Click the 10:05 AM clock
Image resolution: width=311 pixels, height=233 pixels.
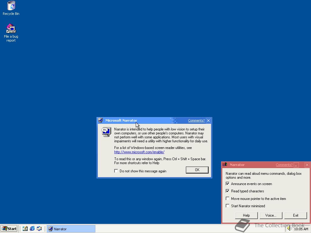[x=301, y=229]
